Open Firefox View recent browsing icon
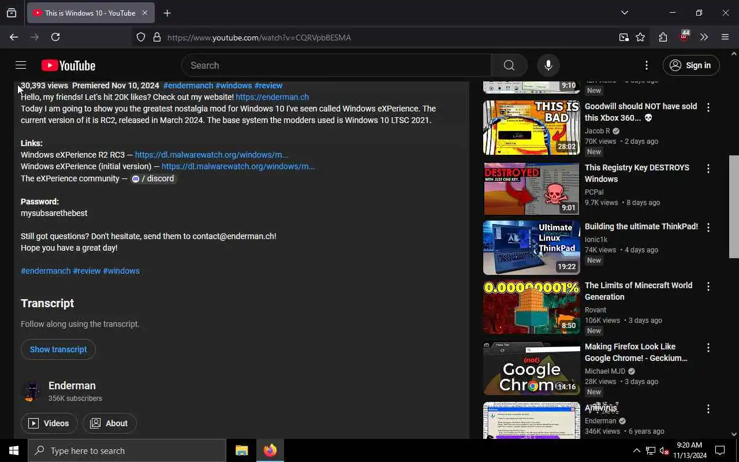This screenshot has width=739, height=462. click(12, 13)
